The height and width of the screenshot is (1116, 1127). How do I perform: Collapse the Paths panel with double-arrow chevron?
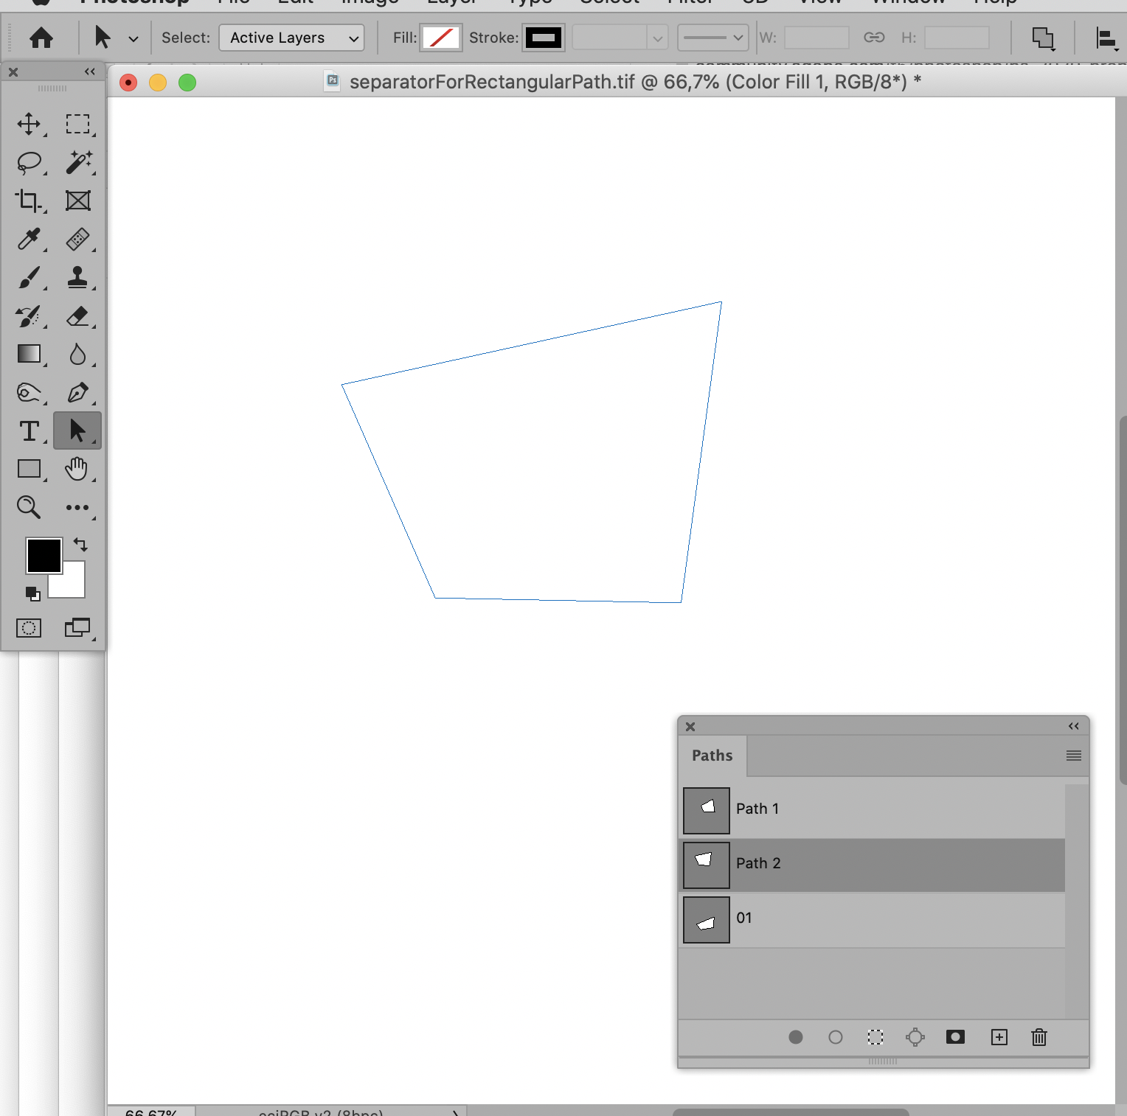pyautogui.click(x=1073, y=726)
